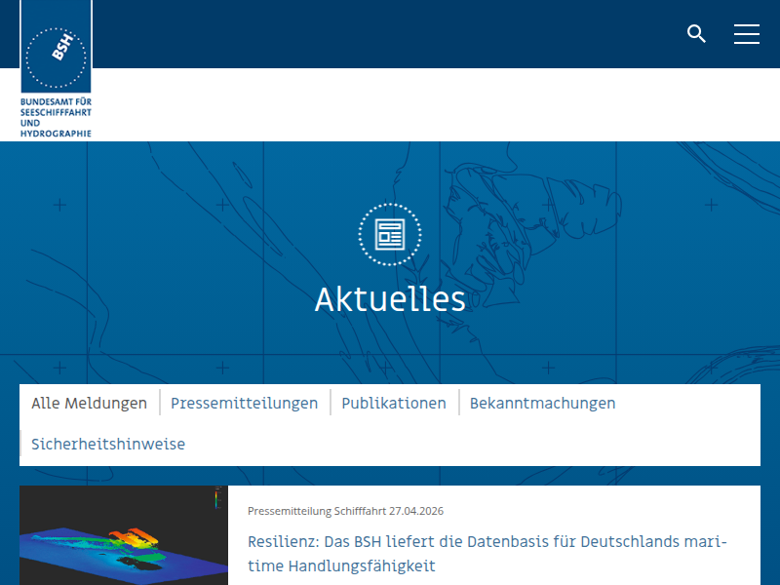Click the Bundesamt für Seeschifffahrt logo text
The height and width of the screenshot is (585, 780).
click(x=56, y=117)
